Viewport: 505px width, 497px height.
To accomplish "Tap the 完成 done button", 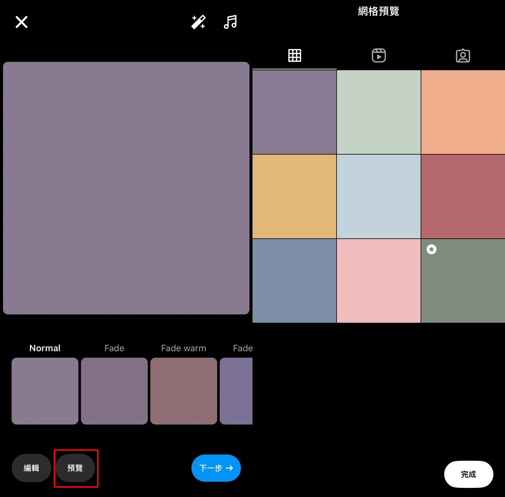I will click(x=468, y=474).
